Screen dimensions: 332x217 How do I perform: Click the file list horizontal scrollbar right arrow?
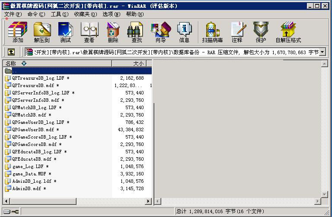click(148, 201)
